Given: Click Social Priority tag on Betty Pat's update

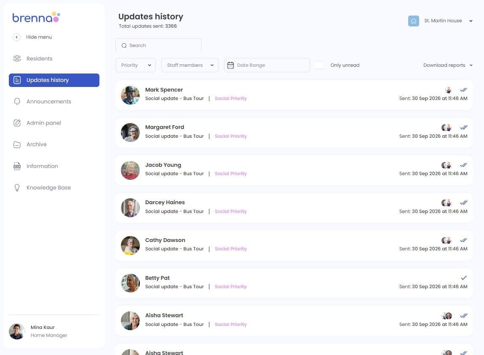Looking at the screenshot, I should pyautogui.click(x=230, y=287).
